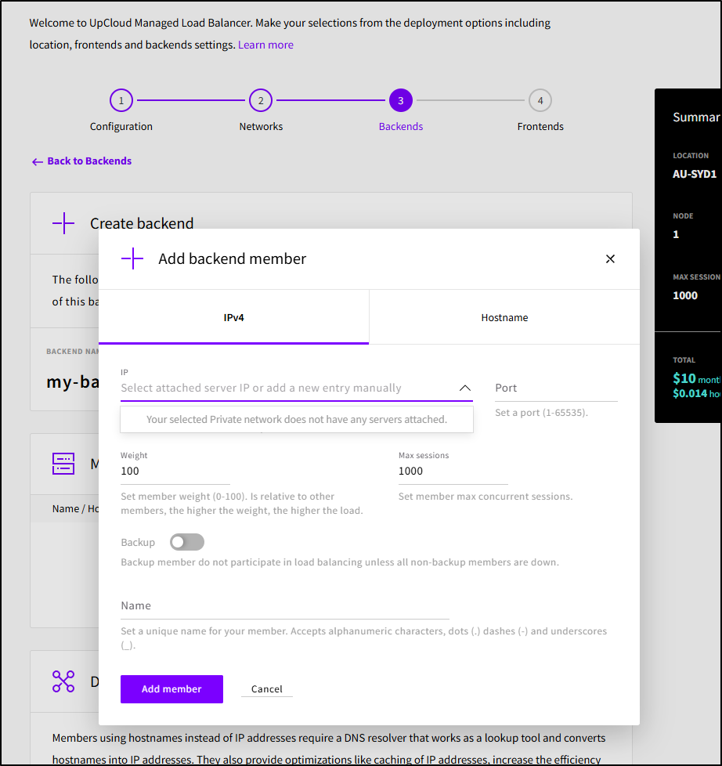Screen dimensions: 722x766
Task: Collapse the IP dropdown chevron
Action: point(465,388)
